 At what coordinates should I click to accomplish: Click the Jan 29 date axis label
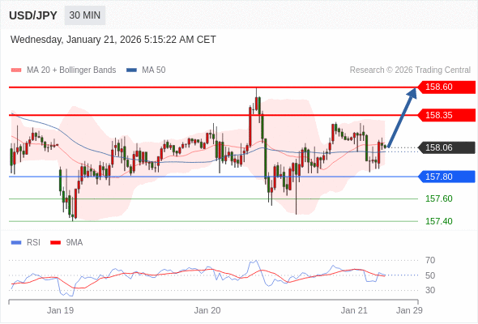tap(409, 310)
